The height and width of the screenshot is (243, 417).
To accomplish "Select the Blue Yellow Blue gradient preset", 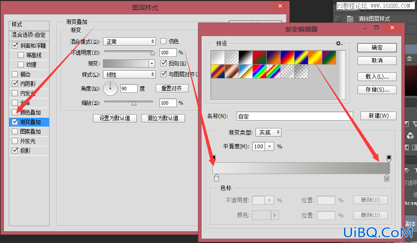I will point(301,57).
